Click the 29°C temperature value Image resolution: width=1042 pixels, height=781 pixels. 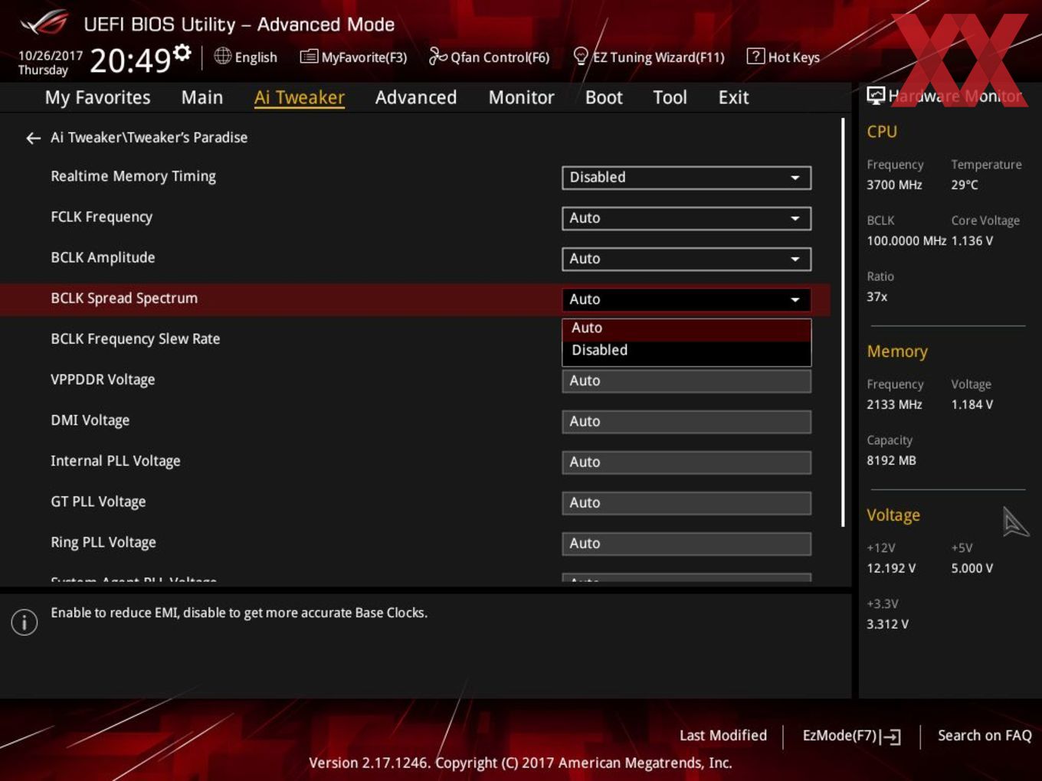(x=965, y=185)
